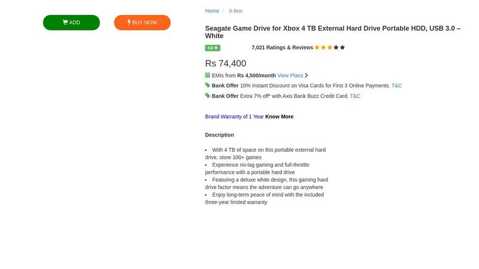Viewport: 479px width, 269px height.
Task: Expand View Plans using the chevron arrow
Action: tap(307, 75)
